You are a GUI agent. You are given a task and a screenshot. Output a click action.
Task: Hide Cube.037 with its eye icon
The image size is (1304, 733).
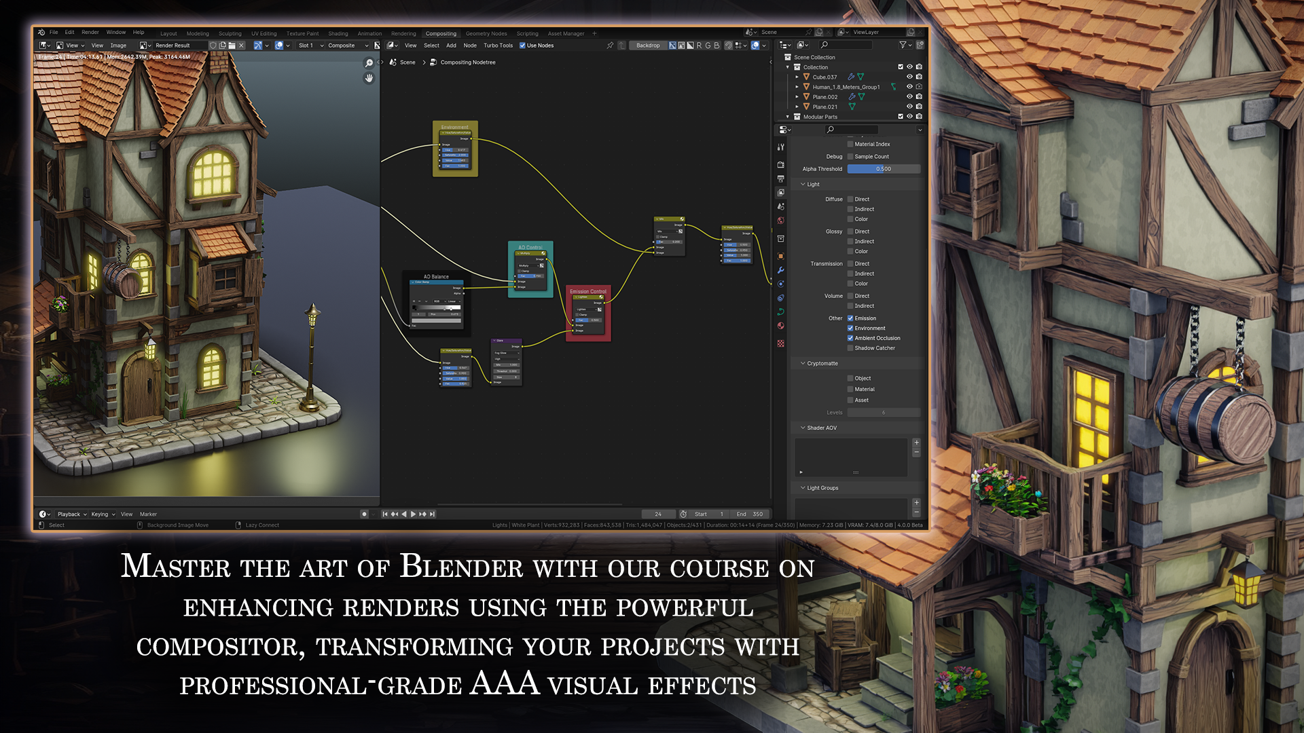click(x=909, y=77)
